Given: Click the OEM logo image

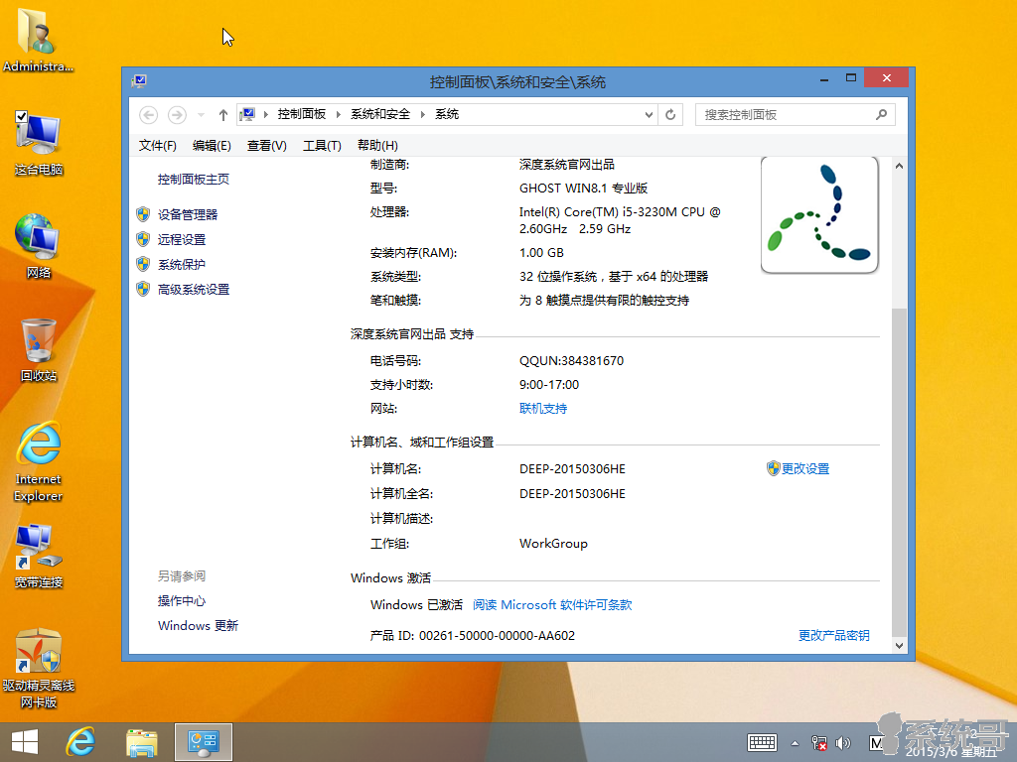Looking at the screenshot, I should [819, 214].
